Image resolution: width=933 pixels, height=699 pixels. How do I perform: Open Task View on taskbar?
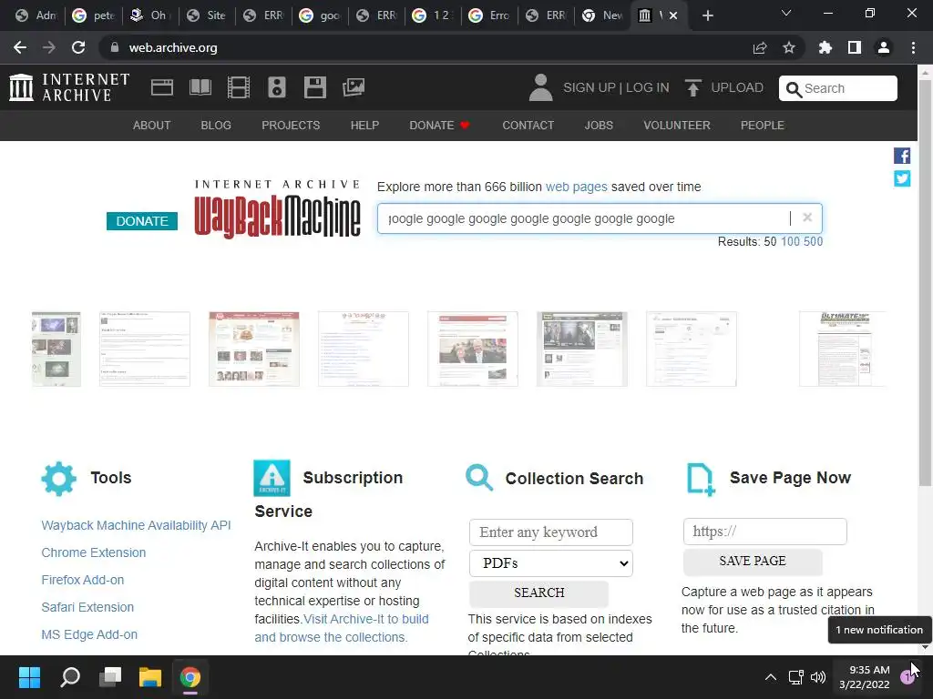tap(110, 677)
